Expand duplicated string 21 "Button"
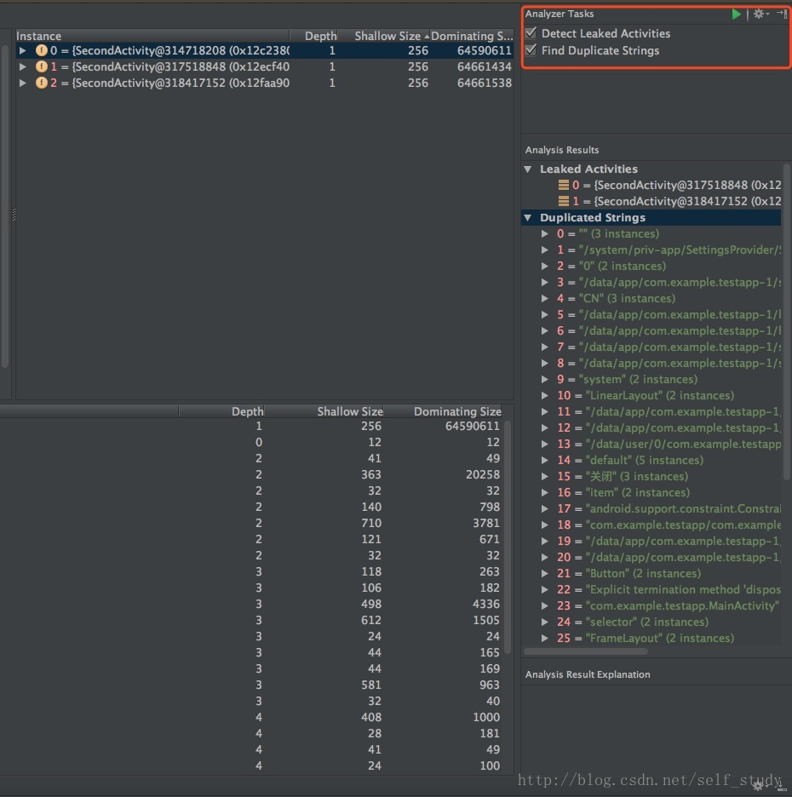Image resolution: width=792 pixels, height=797 pixels. pyautogui.click(x=544, y=573)
